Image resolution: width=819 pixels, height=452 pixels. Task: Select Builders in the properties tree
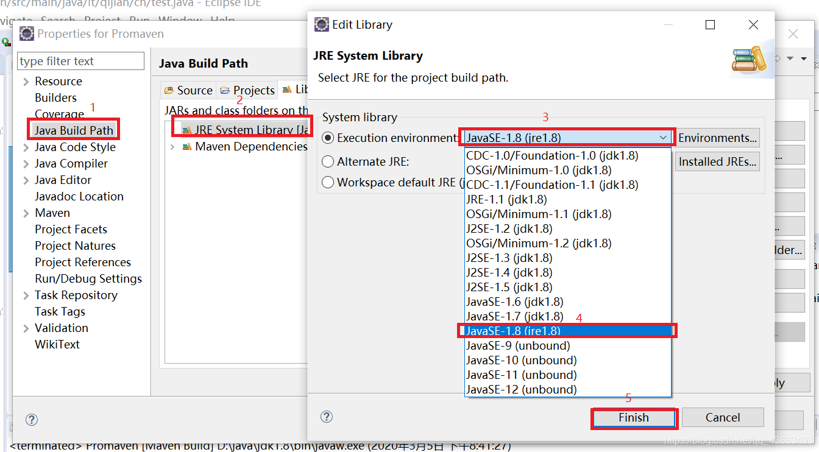click(56, 97)
